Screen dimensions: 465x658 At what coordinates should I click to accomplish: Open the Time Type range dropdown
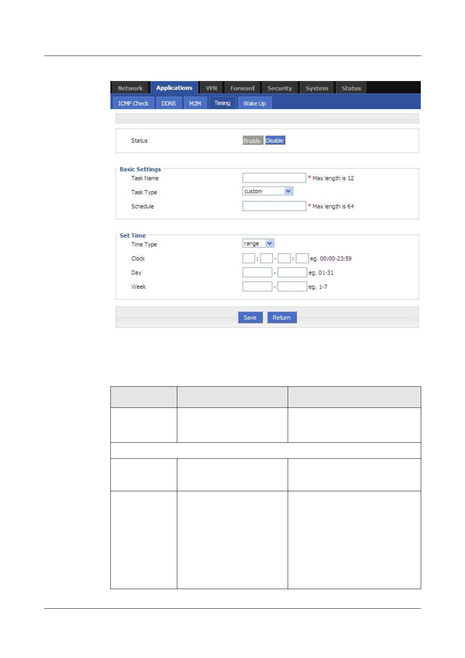point(258,243)
